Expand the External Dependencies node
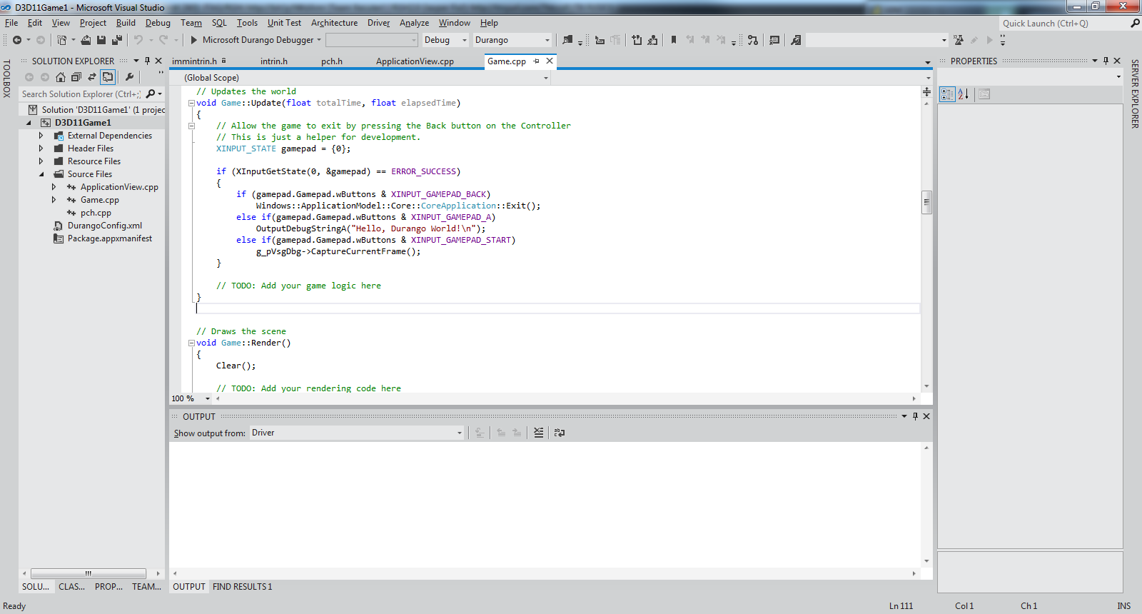1142x614 pixels. pyautogui.click(x=41, y=136)
